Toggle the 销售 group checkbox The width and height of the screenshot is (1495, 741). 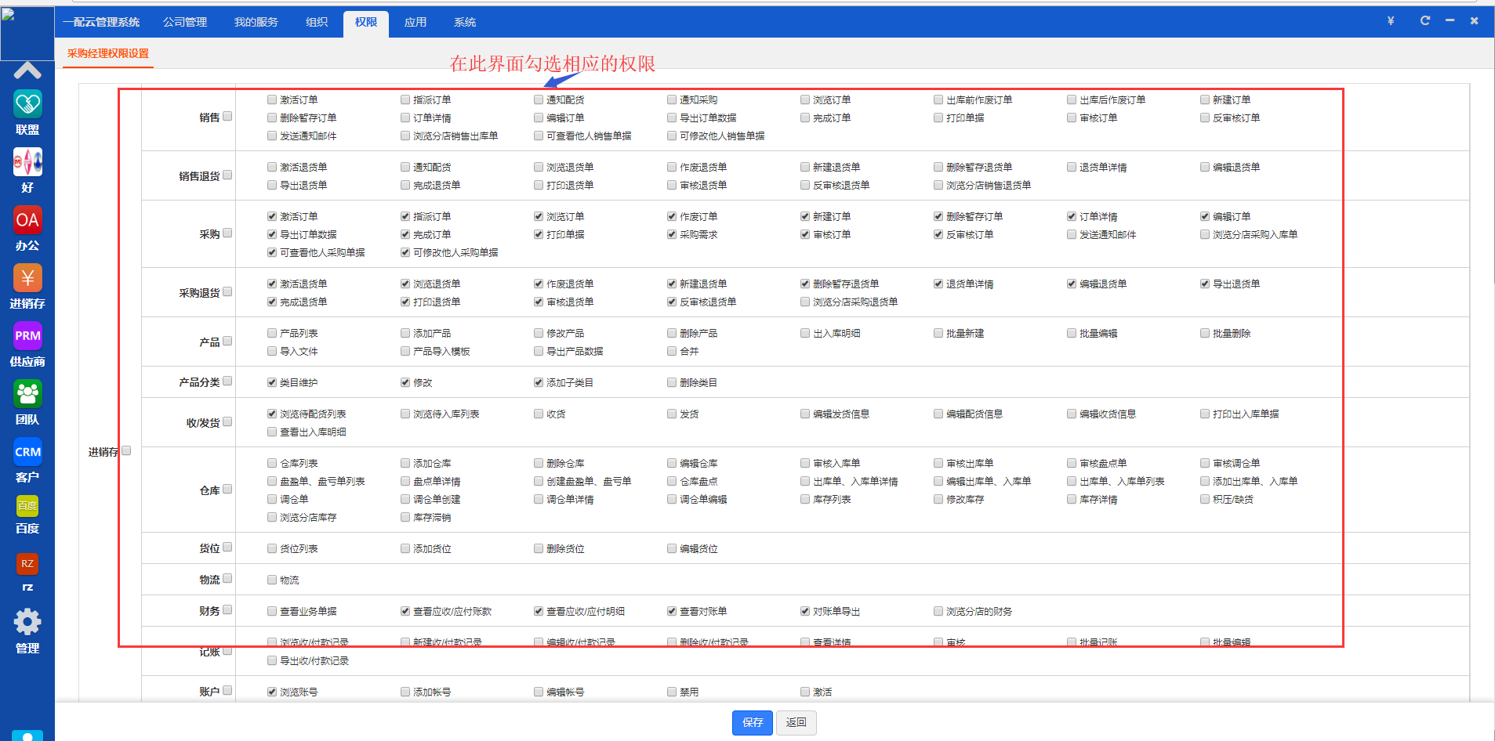227,117
